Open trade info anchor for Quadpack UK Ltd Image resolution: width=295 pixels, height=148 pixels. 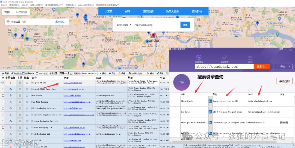[11, 83]
